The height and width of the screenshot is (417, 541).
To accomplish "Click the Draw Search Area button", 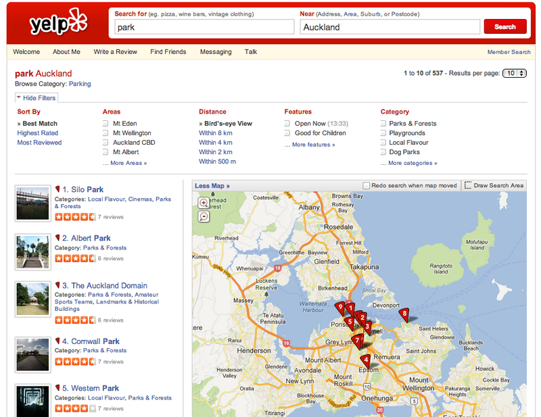I will point(494,185).
